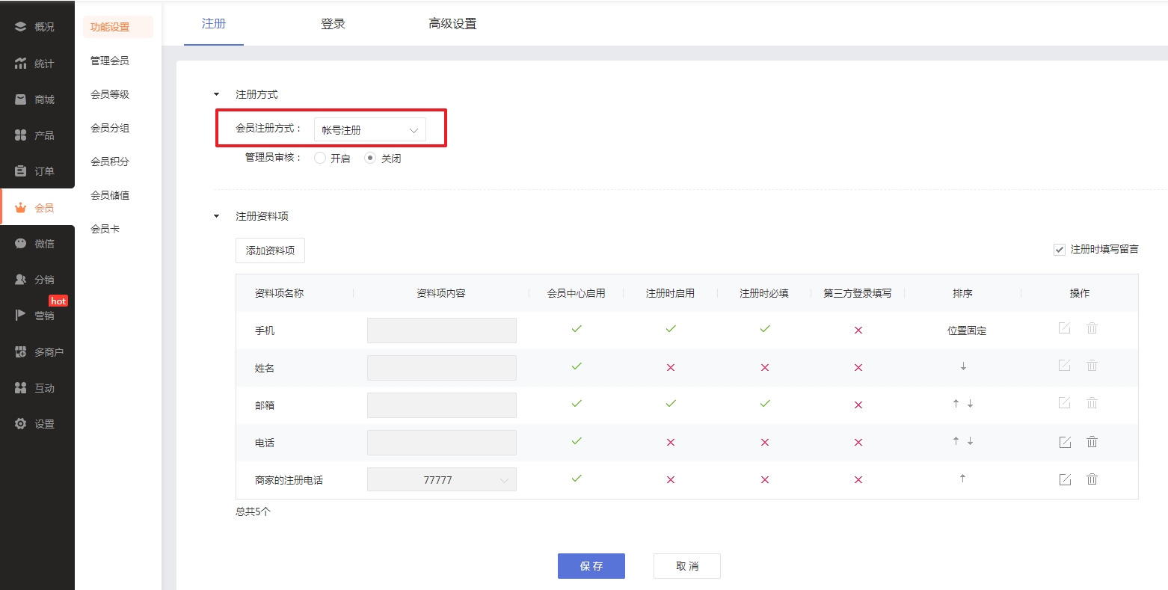This screenshot has height=590, width=1168.
Task: Switch to the 注册 tab
Action: coord(214,24)
